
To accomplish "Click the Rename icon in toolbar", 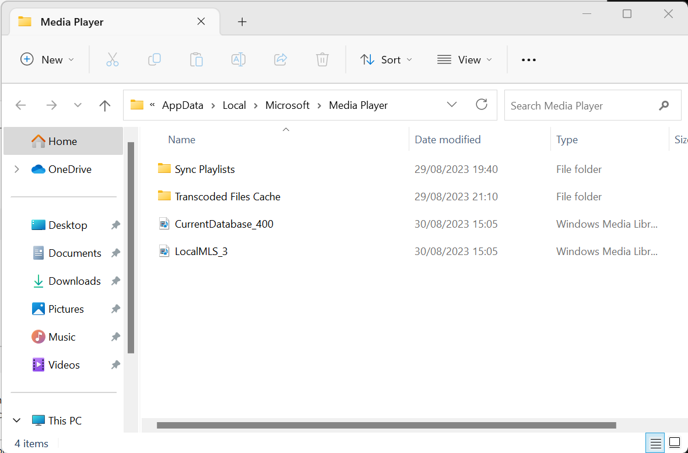I will [238, 59].
